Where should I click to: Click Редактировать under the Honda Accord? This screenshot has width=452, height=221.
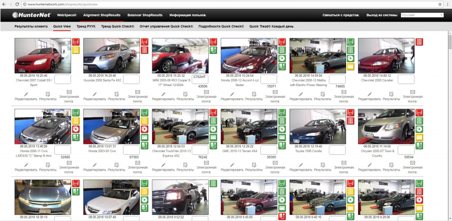pos(232,99)
